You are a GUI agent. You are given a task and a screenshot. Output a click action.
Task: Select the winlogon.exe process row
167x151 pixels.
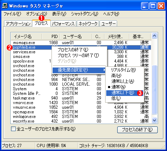coord(81,117)
